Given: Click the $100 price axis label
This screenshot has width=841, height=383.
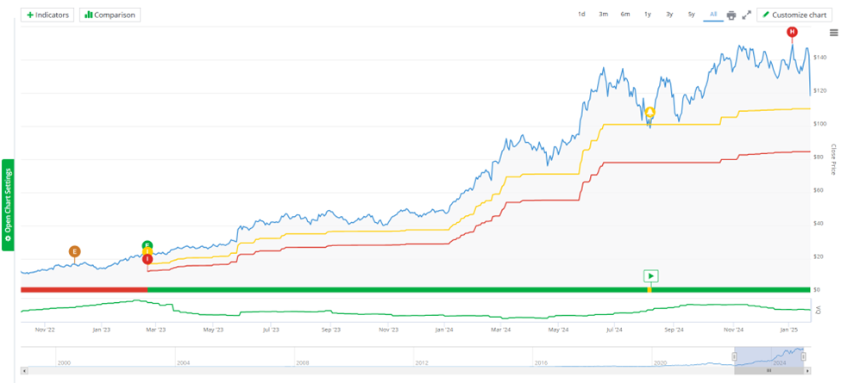Looking at the screenshot, I should point(819,124).
